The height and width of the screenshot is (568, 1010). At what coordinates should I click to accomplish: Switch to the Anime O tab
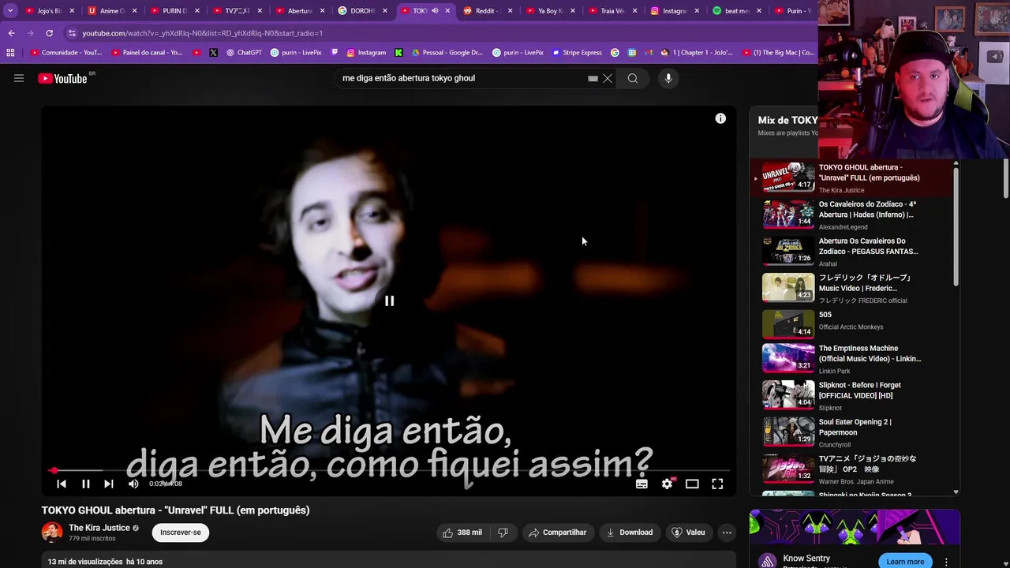pos(112,11)
